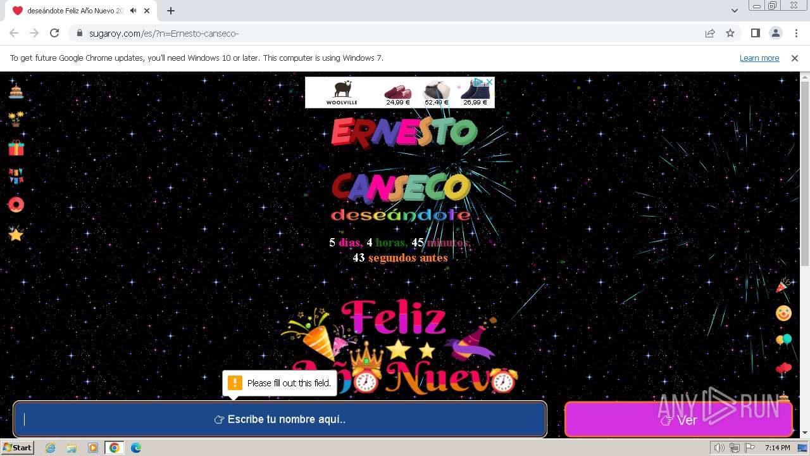Open Chrome three-dot menu
Image resolution: width=810 pixels, height=456 pixels.
click(x=795, y=34)
